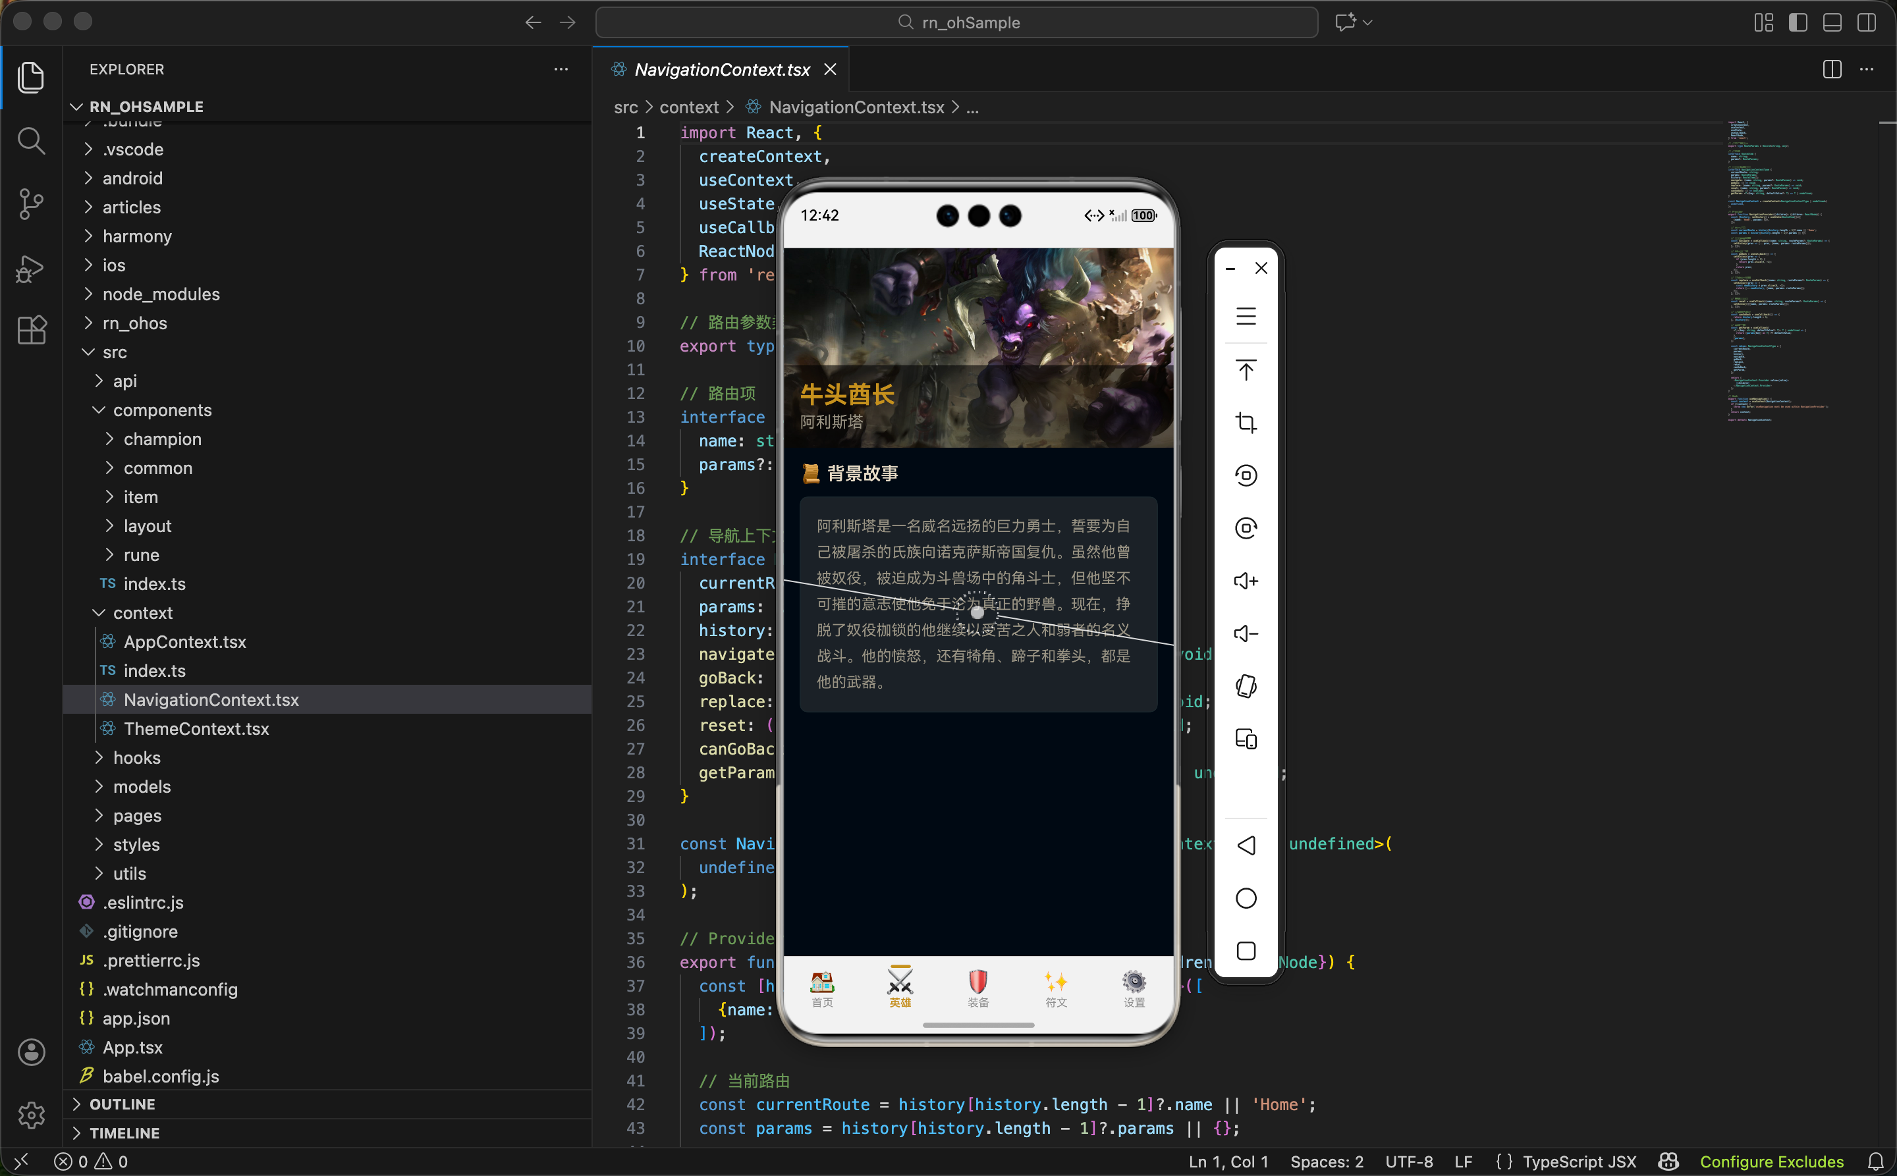
Task: Switch to 符文 tab in emulator
Action: pyautogui.click(x=1056, y=990)
